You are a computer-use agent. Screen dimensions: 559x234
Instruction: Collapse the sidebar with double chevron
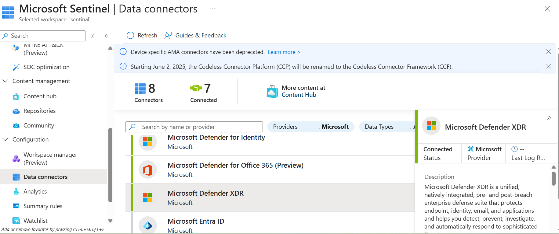click(107, 36)
